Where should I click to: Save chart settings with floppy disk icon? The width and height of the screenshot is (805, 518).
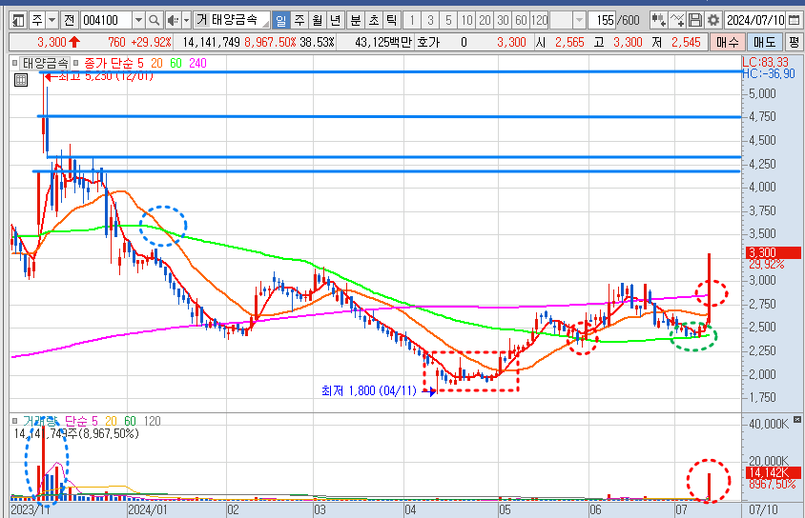pyautogui.click(x=695, y=21)
